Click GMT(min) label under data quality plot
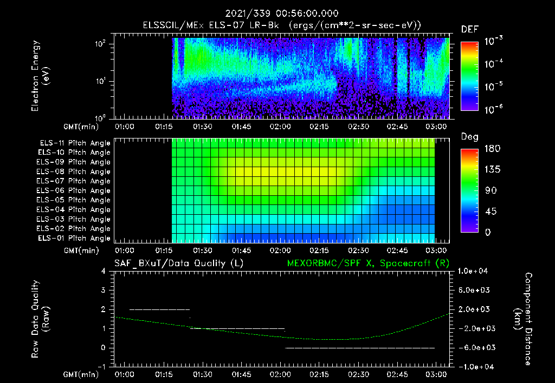The width and height of the screenshot is (555, 383). click(81, 374)
